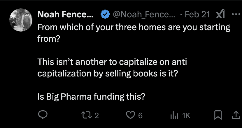Click the Noah Fence display name
The width and height of the screenshot is (242, 128).
[x=65, y=14]
